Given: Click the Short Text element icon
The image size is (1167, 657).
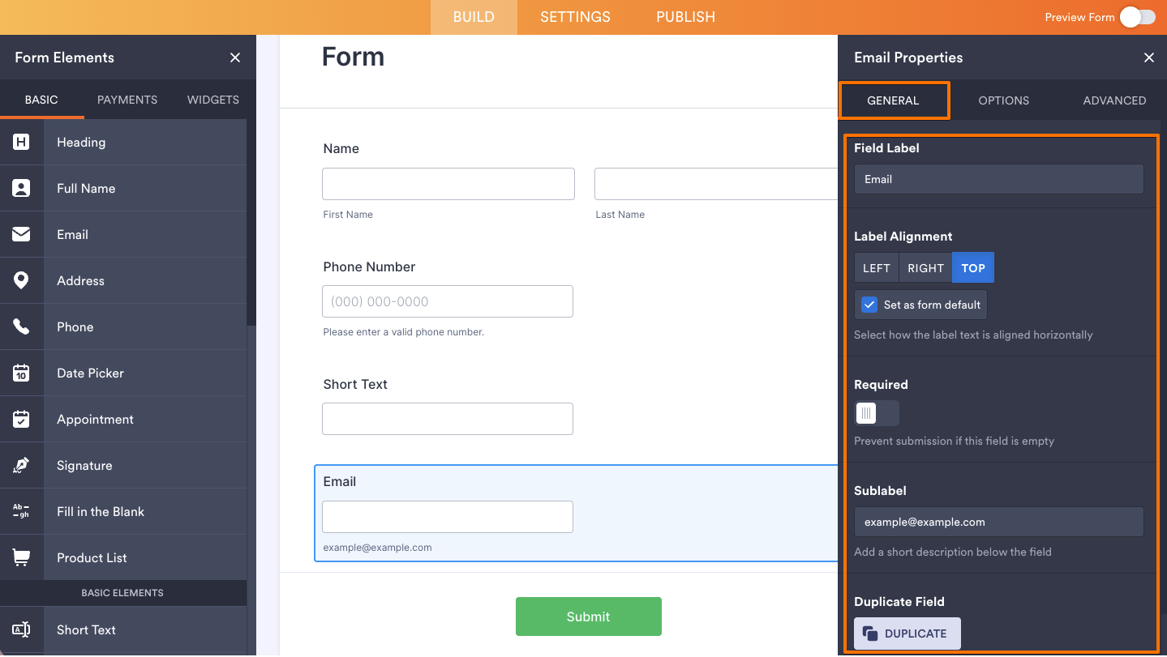Looking at the screenshot, I should [x=21, y=629].
